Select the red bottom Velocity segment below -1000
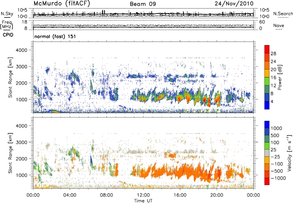This screenshot has width=293, height=203. tap(267, 181)
